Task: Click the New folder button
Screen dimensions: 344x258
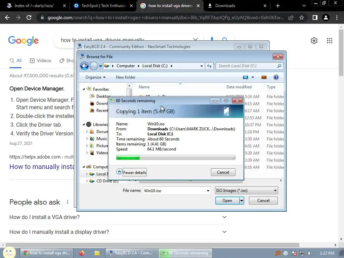Action: click(126, 77)
